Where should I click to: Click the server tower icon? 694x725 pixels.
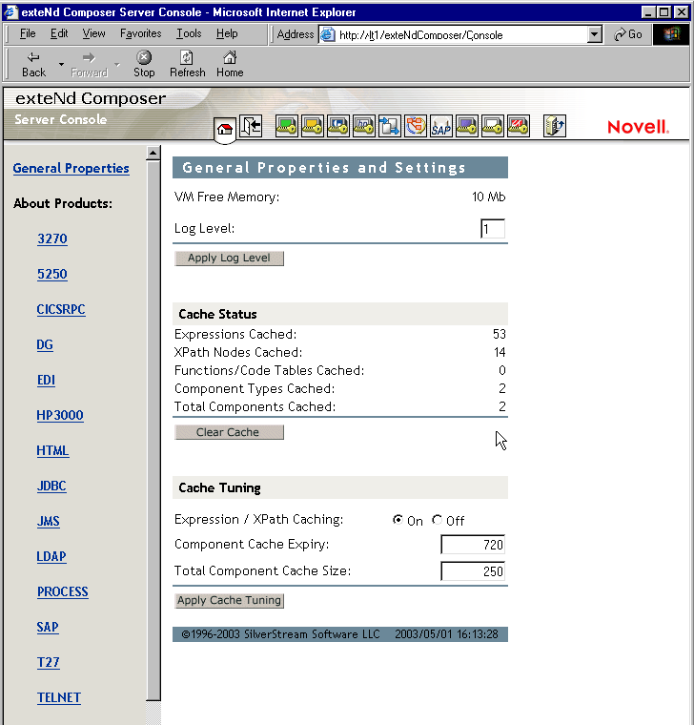point(555,126)
